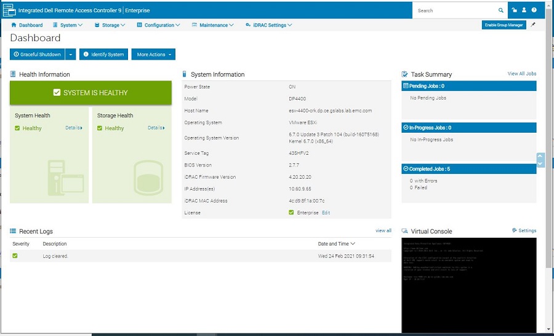The width and height of the screenshot is (554, 336).
Task: Expand the Graceful Shutdown dropdown arrow
Action: tap(71, 55)
